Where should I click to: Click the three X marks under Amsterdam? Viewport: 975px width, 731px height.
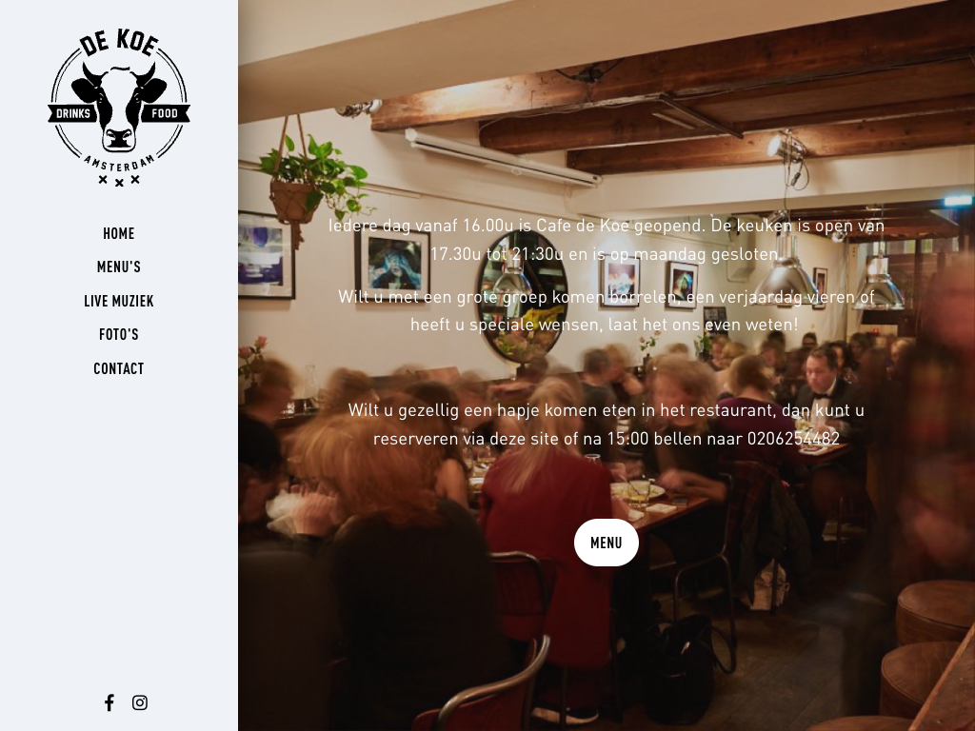point(119,180)
